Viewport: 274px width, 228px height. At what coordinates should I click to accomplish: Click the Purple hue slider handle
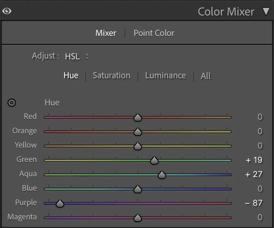pyautogui.click(x=60, y=203)
